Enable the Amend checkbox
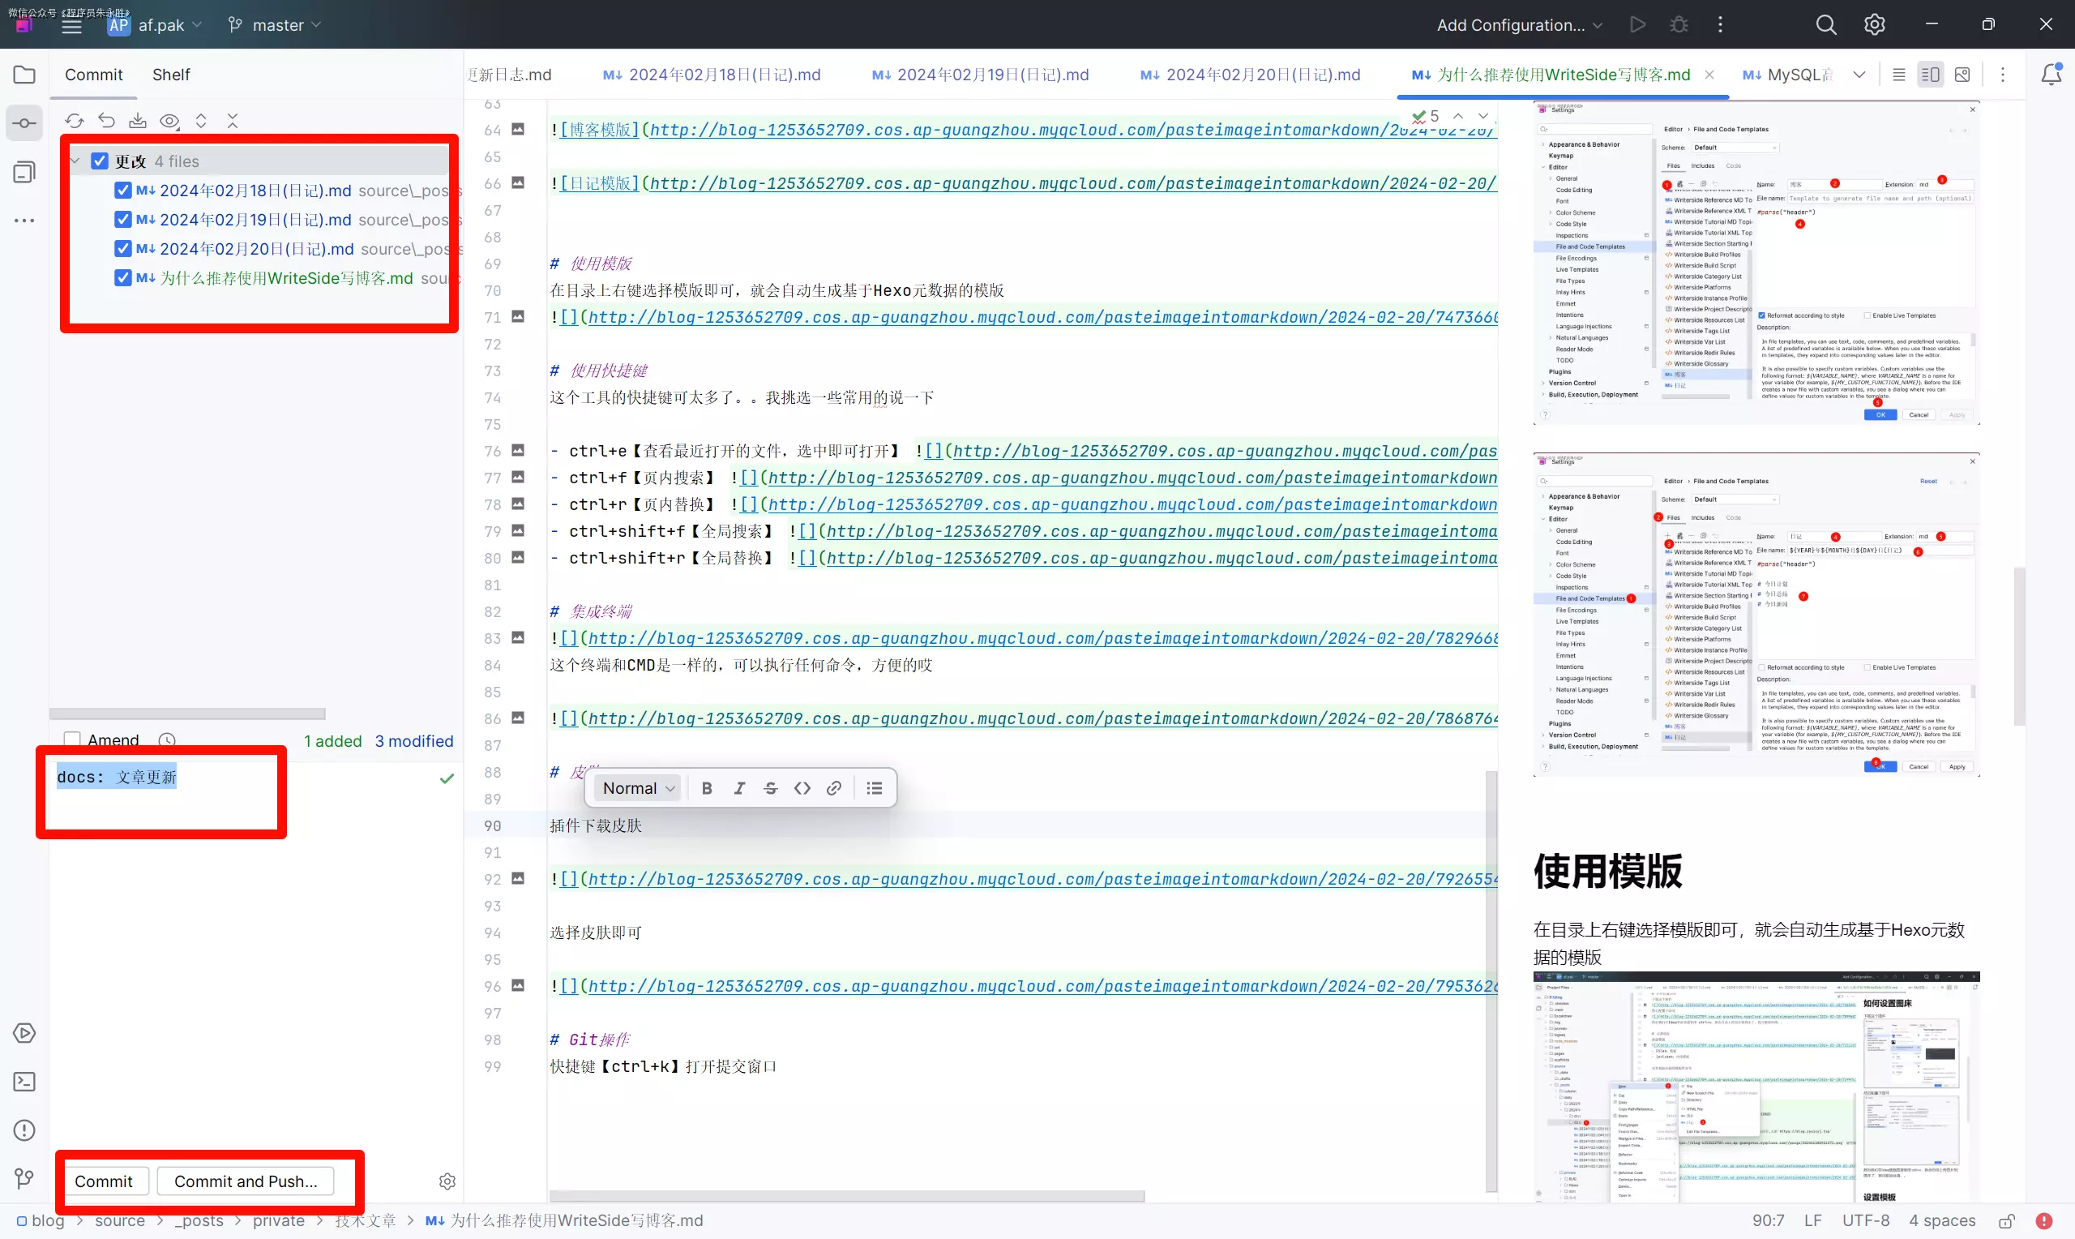2075x1239 pixels. pos(73,740)
